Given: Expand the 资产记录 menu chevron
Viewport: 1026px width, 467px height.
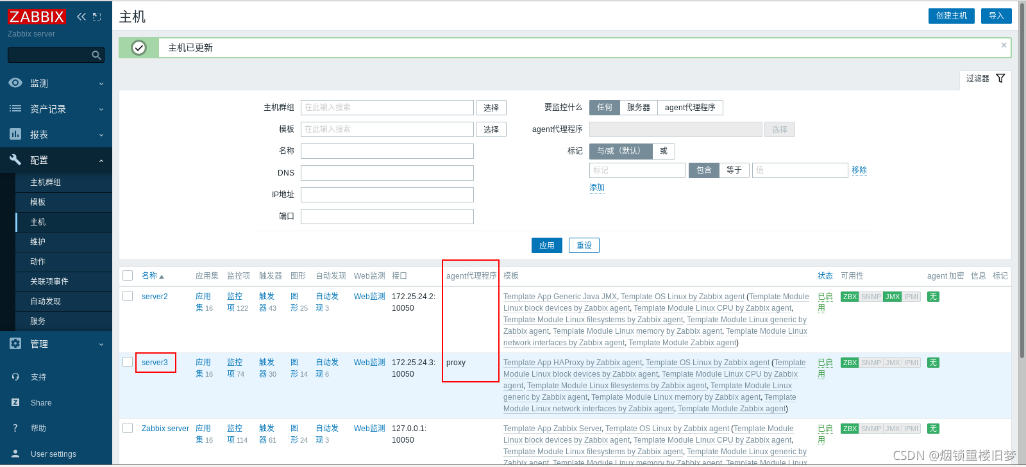Looking at the screenshot, I should [101, 109].
